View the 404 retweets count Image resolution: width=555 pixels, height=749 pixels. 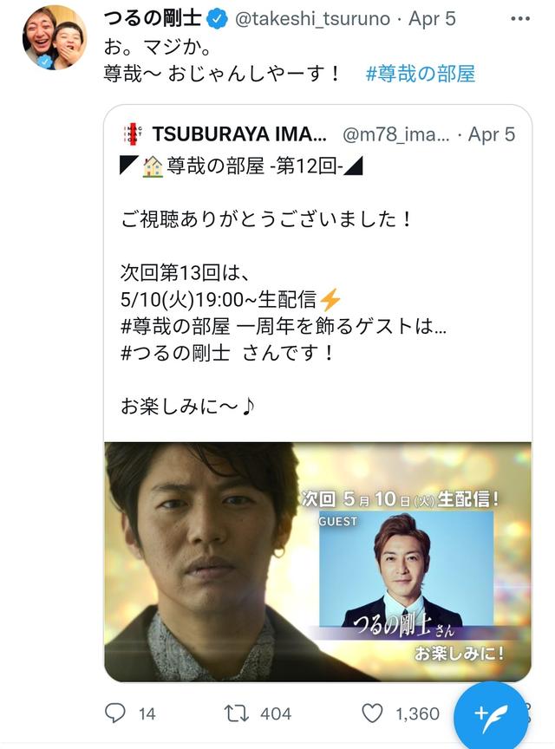pyautogui.click(x=276, y=713)
